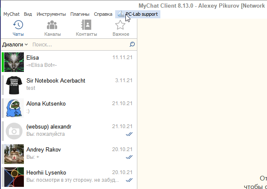Click the "-=Elisa Bot=-" message preview
The width and height of the screenshot is (267, 189).
click(x=41, y=65)
